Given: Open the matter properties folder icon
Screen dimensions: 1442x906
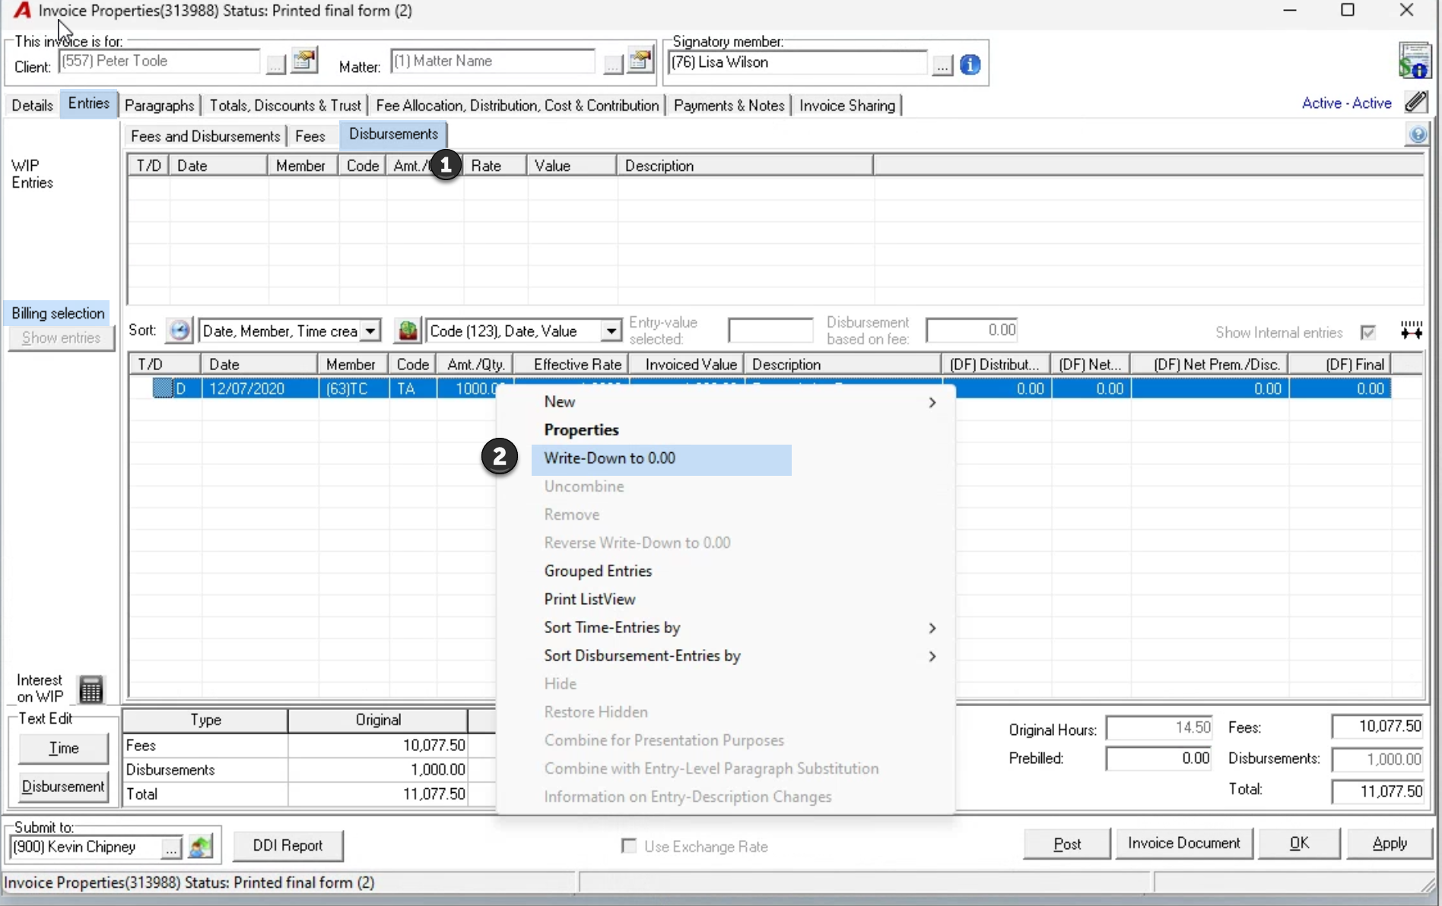Looking at the screenshot, I should click(640, 61).
